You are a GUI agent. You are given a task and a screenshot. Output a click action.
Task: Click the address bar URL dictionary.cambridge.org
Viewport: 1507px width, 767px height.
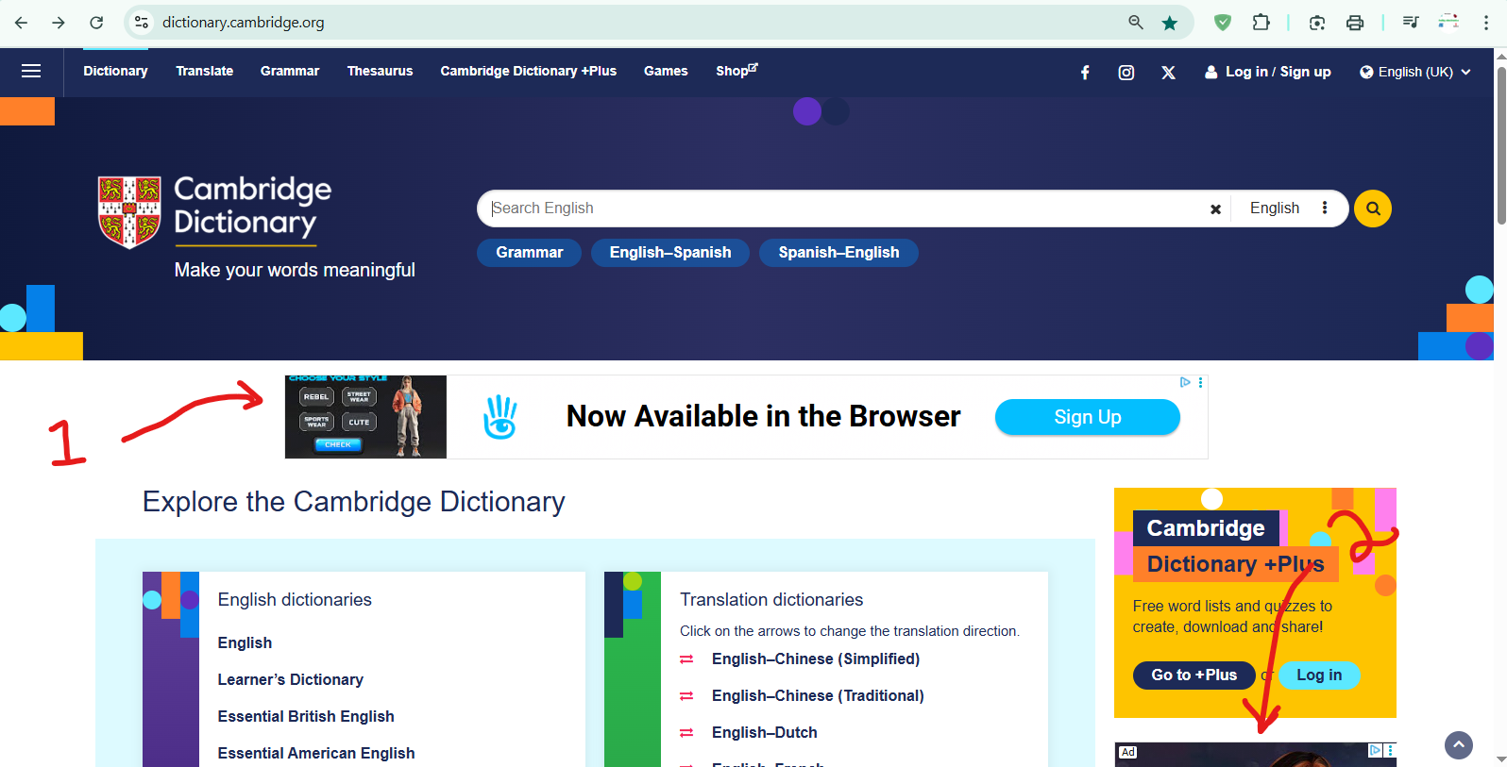(243, 23)
